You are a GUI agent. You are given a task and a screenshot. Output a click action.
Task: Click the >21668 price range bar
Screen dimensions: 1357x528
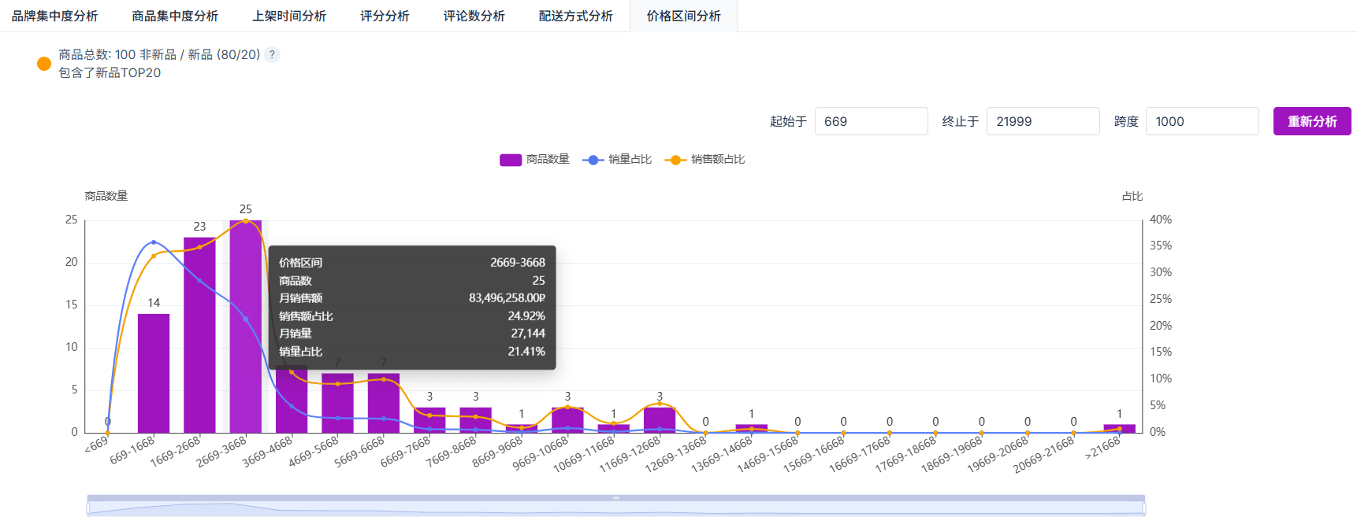1119,428
